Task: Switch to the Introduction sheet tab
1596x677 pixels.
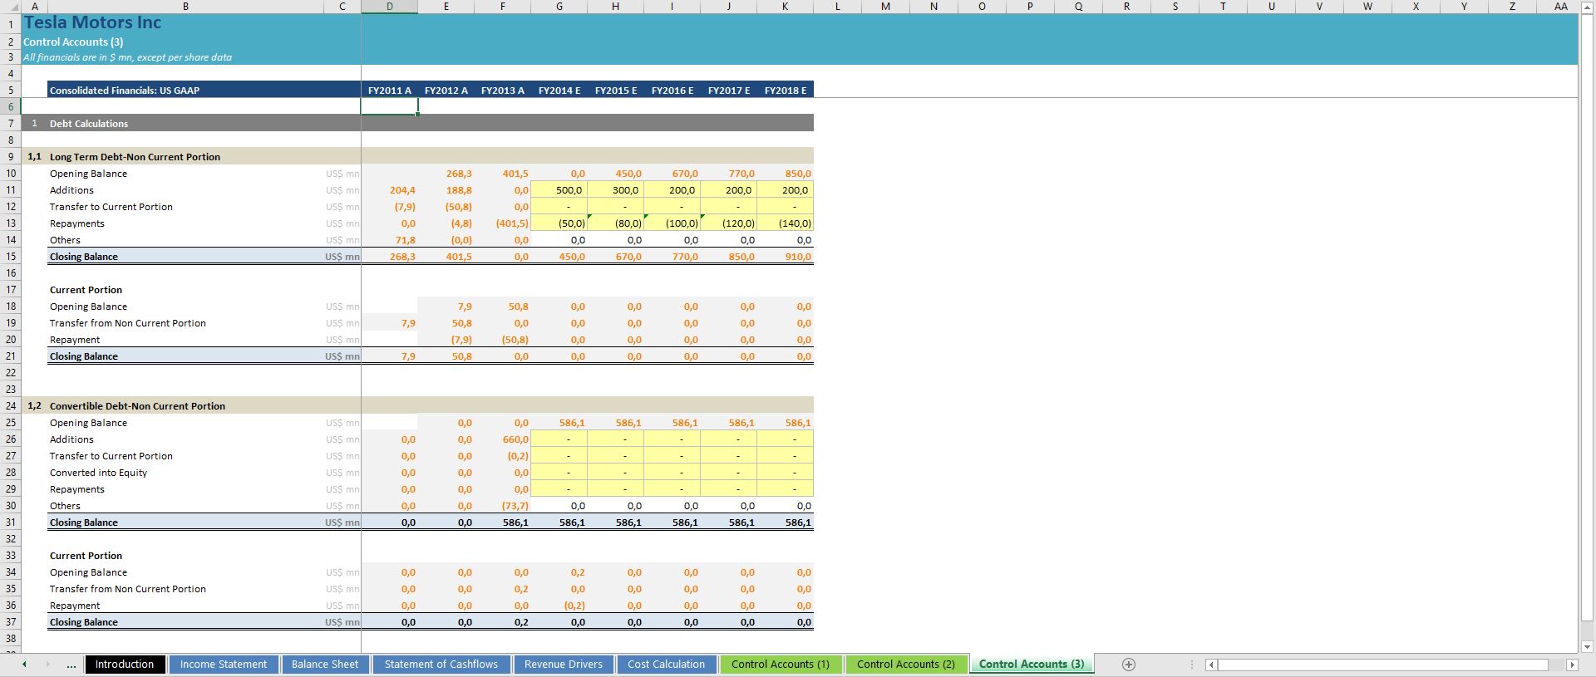Action: point(125,665)
